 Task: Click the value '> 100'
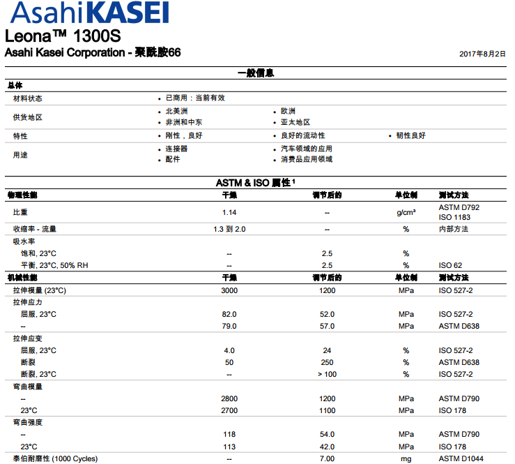pos(327,374)
